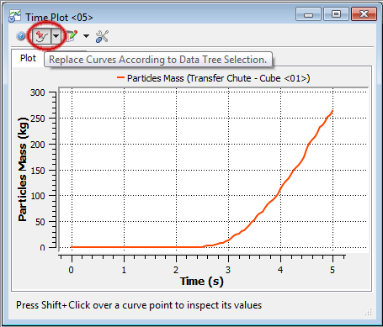Click the Time Plot window icon in title bar
Screen dimensions: 383x327
tap(15, 17)
